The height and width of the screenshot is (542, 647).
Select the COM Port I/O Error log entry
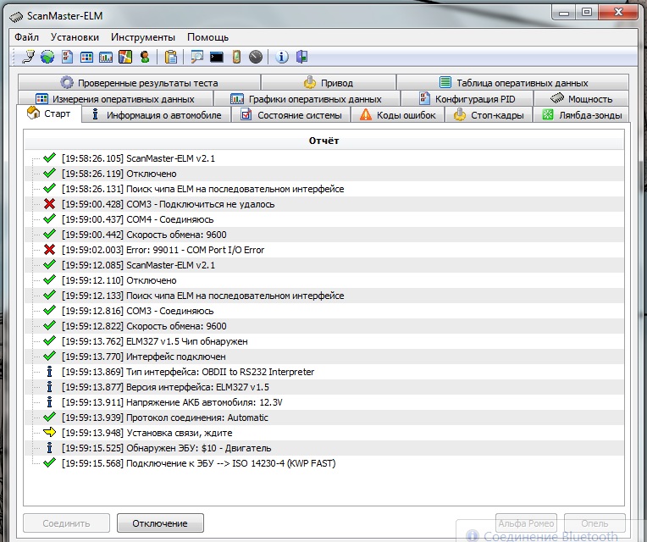pyautogui.click(x=195, y=250)
